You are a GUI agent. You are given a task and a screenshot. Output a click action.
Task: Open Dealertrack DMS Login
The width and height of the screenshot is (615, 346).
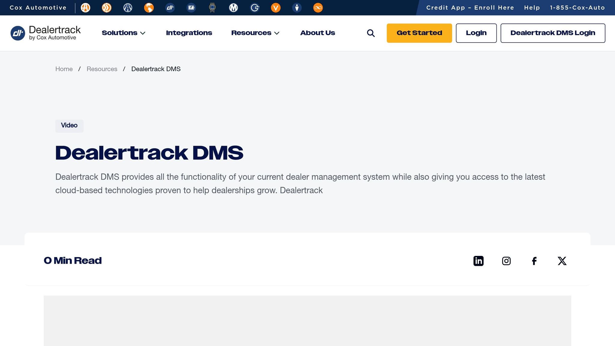pyautogui.click(x=553, y=33)
